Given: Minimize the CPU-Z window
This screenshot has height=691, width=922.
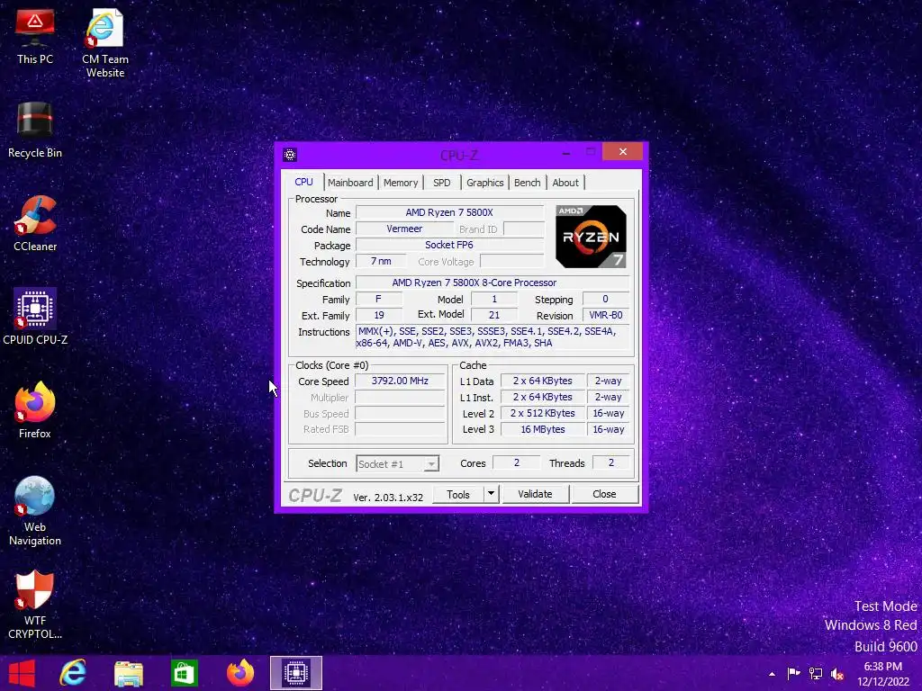Looking at the screenshot, I should point(566,153).
